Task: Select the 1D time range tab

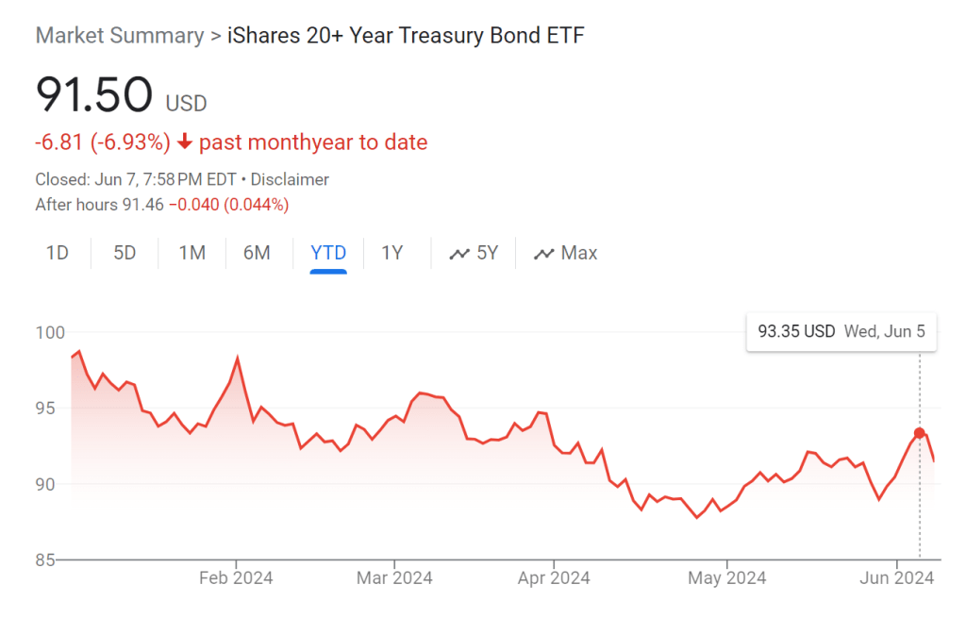Action: (x=58, y=253)
